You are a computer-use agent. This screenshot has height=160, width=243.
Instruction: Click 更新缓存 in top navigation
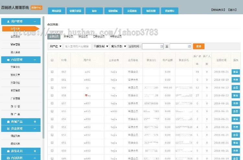(170, 11)
